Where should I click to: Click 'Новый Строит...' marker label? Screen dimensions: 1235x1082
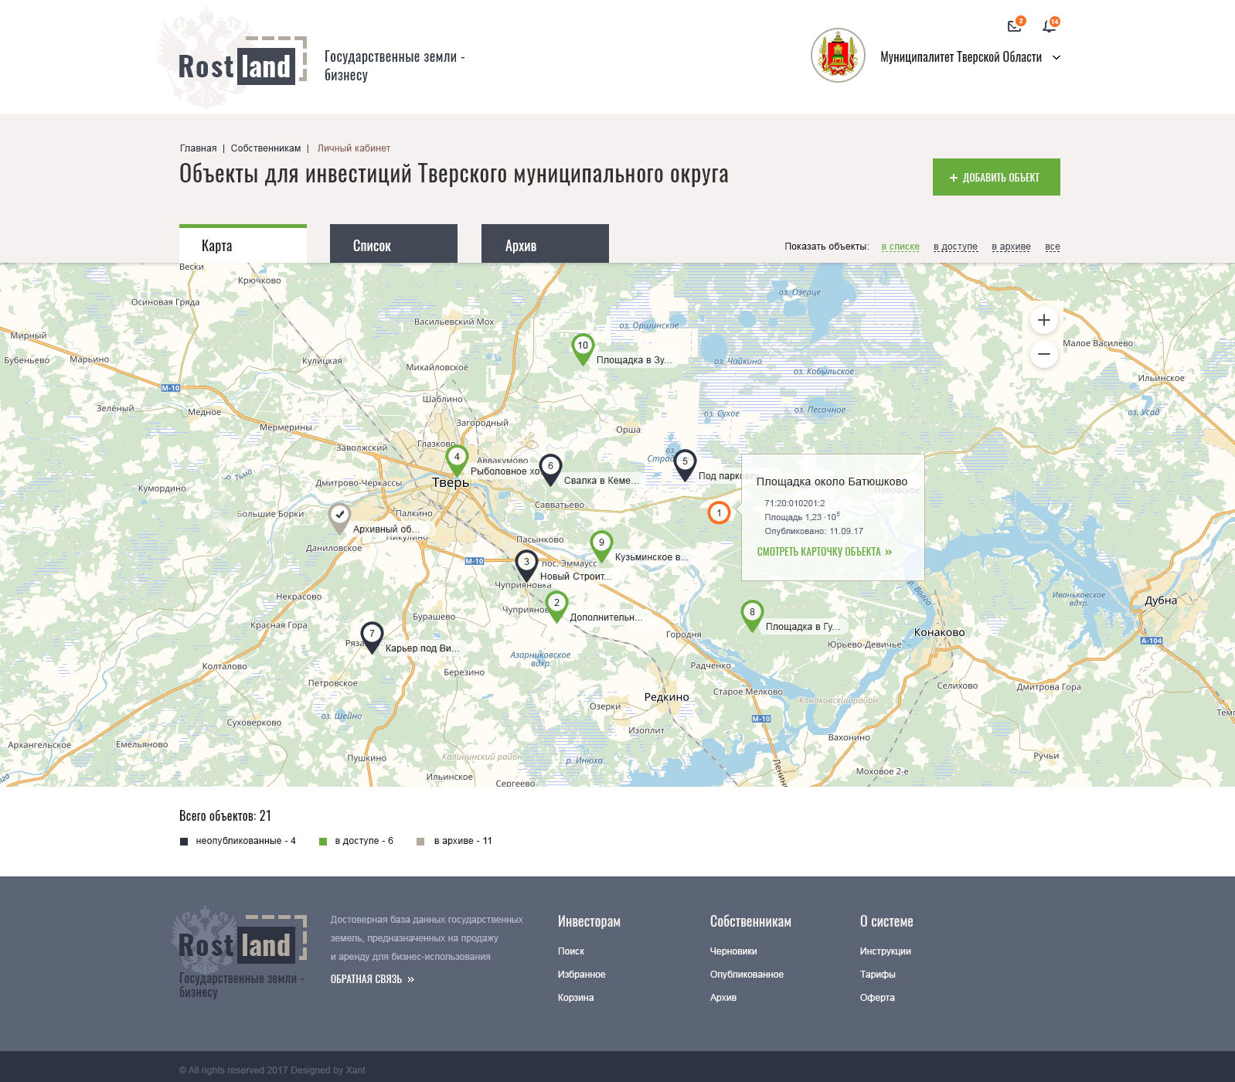[x=576, y=577]
